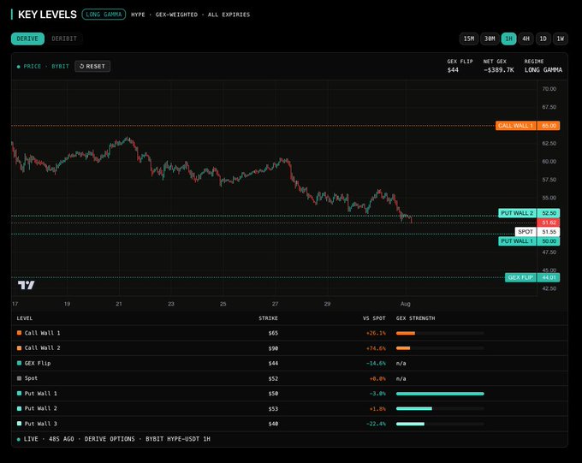582x463 pixels.
Task: Select the GEX Flip row label
Action: click(x=38, y=363)
